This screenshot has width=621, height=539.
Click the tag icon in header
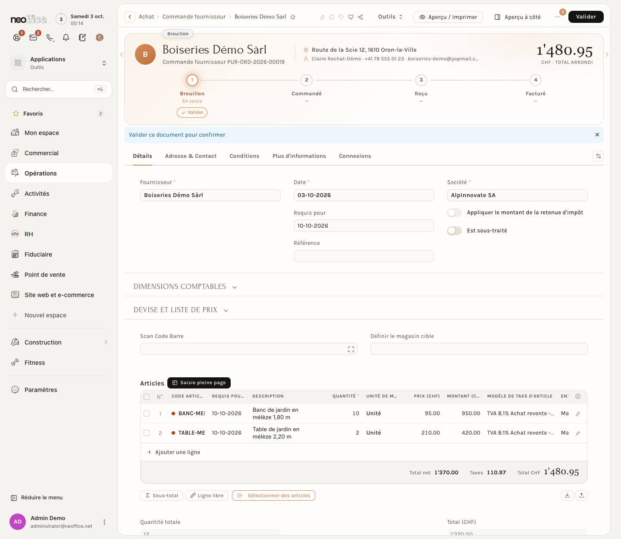tap(341, 17)
